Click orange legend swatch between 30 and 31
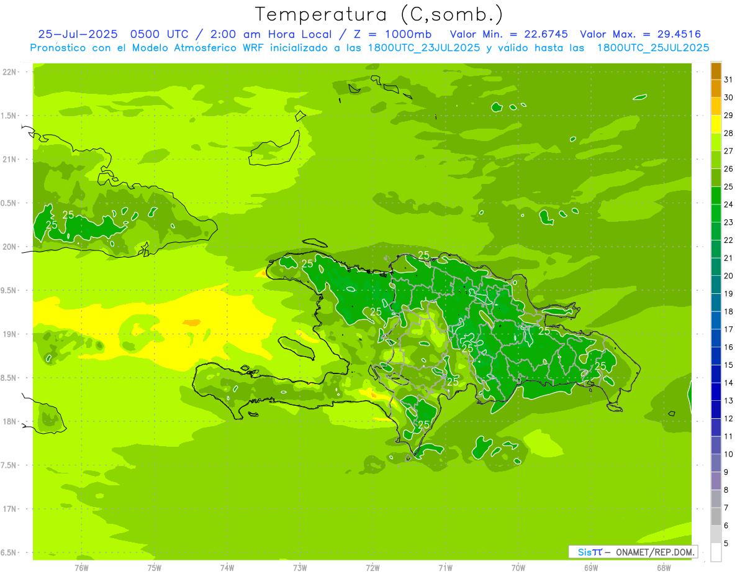 point(716,88)
